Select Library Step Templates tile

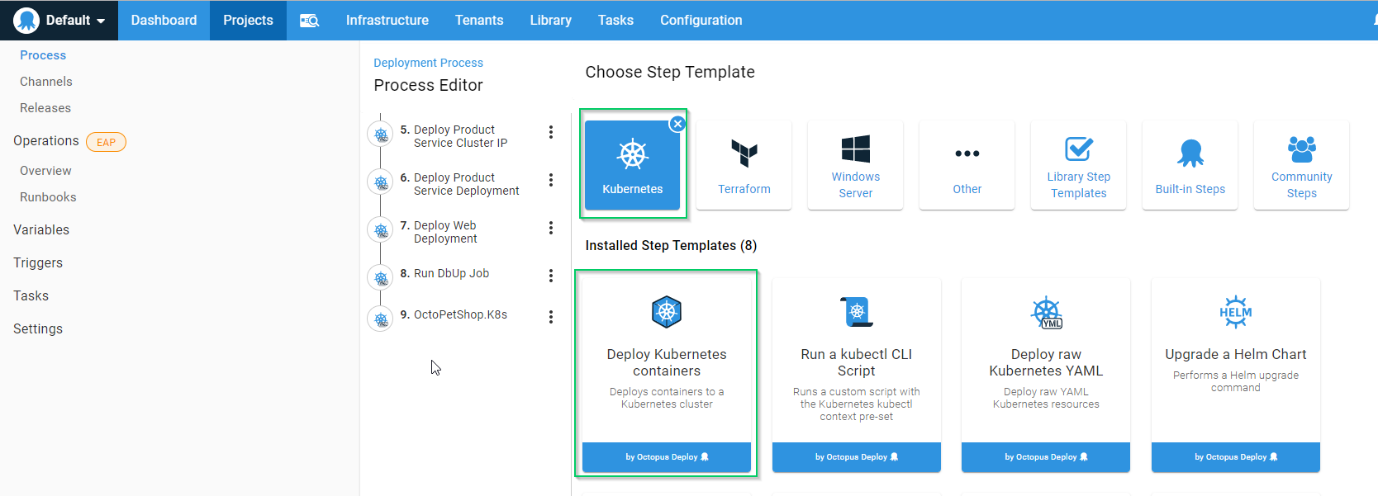(x=1078, y=165)
